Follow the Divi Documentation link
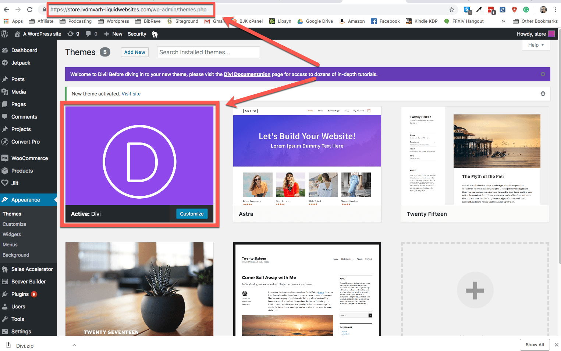This screenshot has width=561, height=351. click(247, 74)
